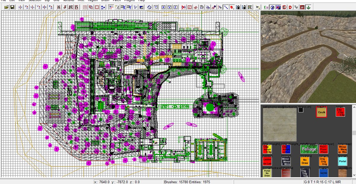Click the Tex Flip Y icon
Viewport: 356px width, 184px height.
129,7
